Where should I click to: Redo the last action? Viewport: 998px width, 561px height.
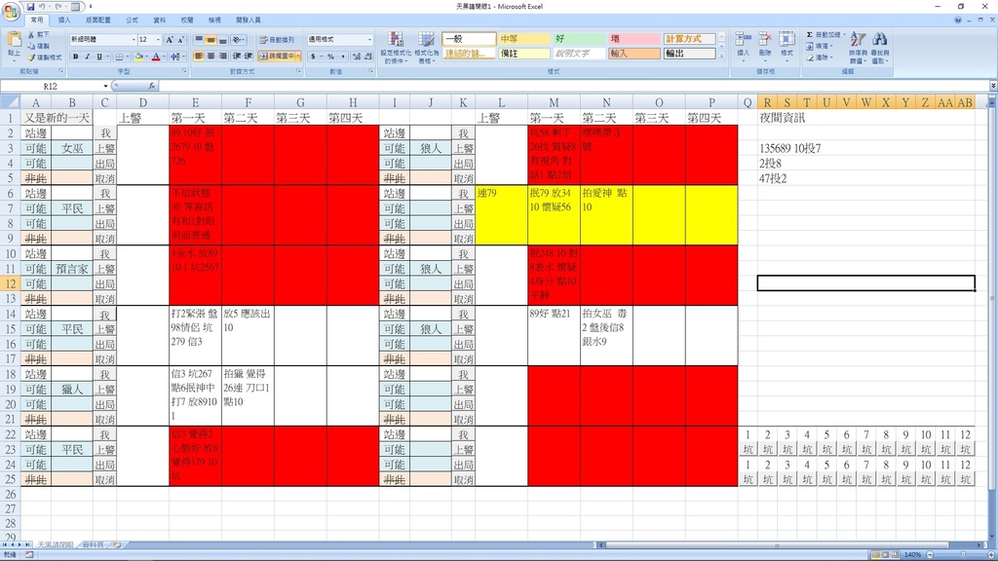[58, 7]
